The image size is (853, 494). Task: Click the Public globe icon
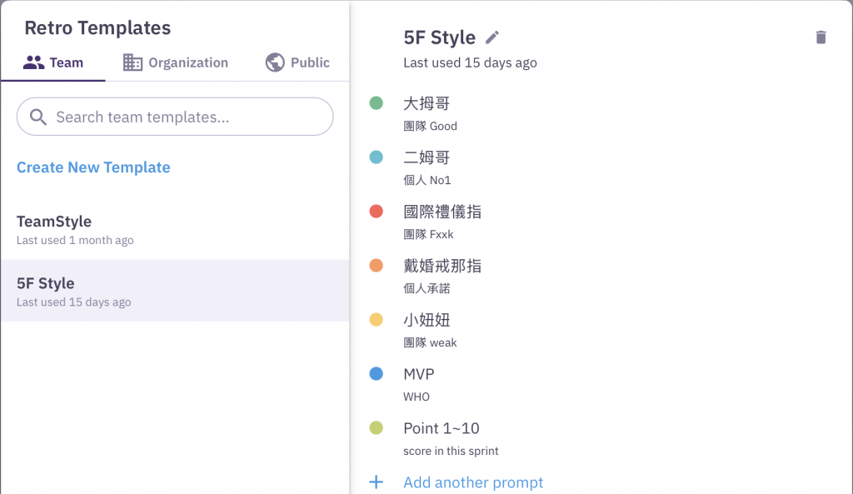click(275, 62)
